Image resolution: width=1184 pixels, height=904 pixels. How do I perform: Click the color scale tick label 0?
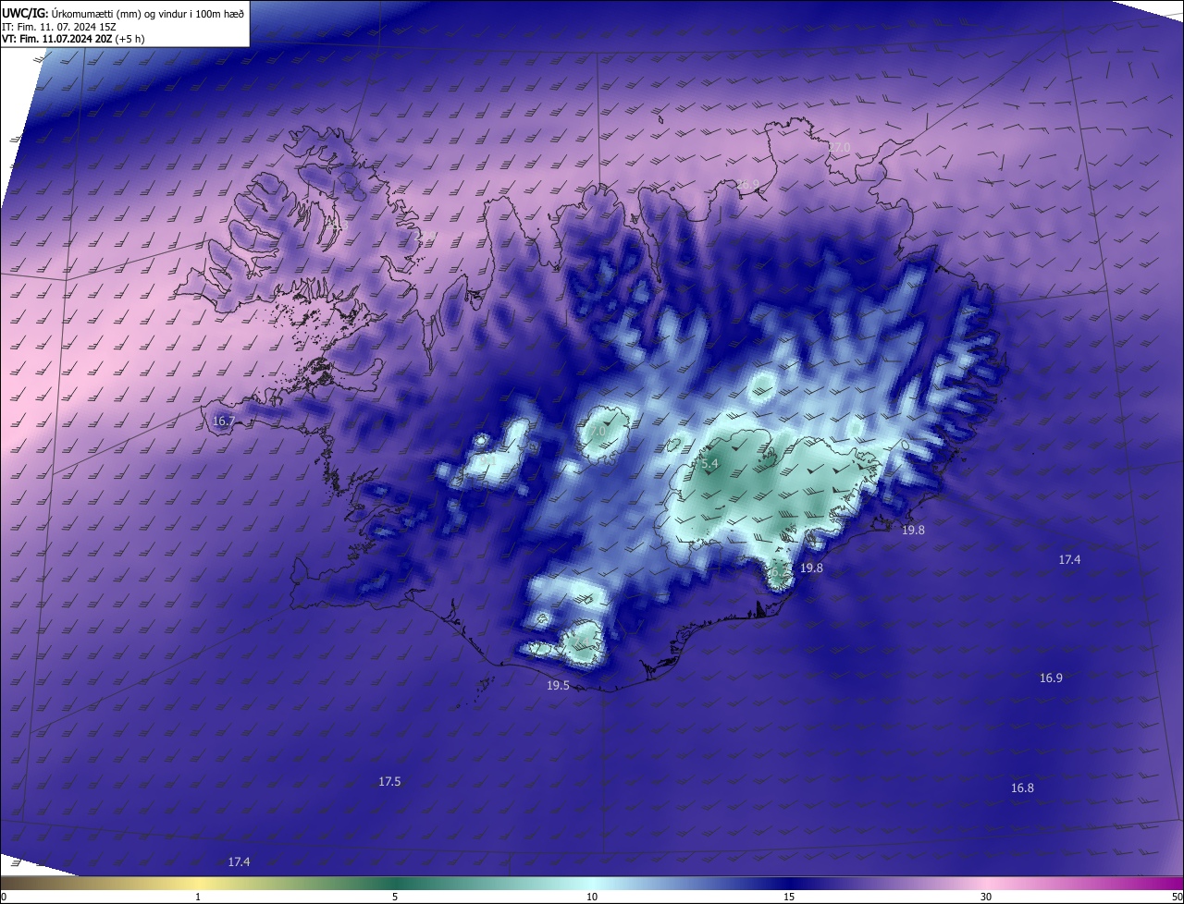pos(4,897)
